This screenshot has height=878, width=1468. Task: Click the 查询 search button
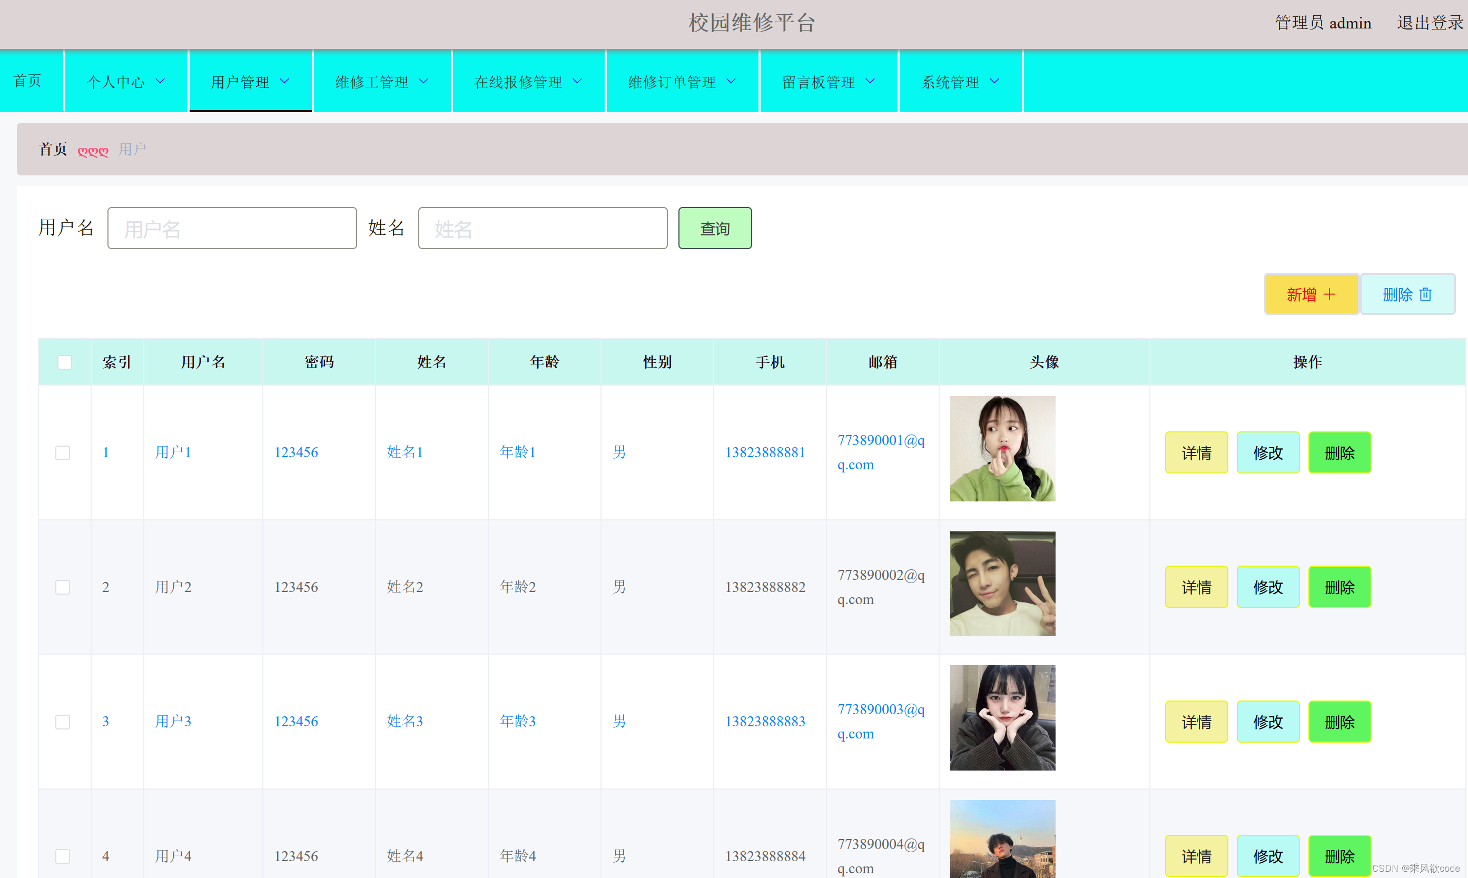(x=714, y=229)
